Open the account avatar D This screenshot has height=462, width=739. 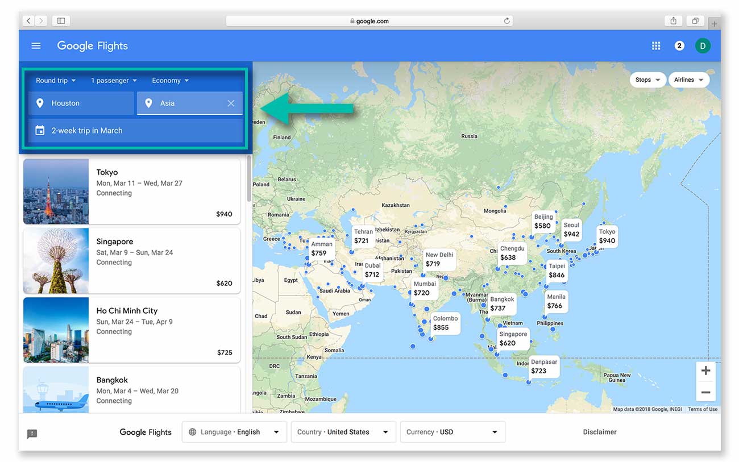[x=703, y=45]
